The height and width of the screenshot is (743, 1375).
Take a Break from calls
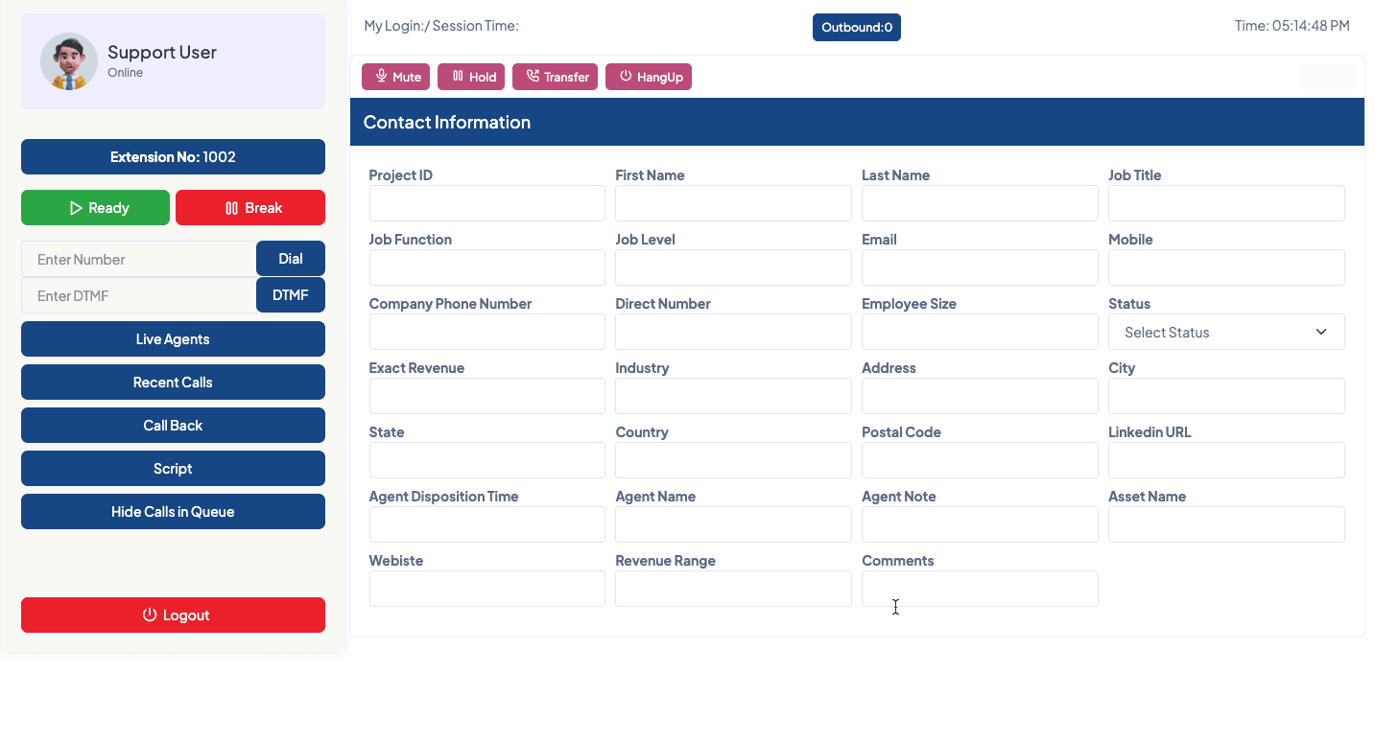(250, 208)
